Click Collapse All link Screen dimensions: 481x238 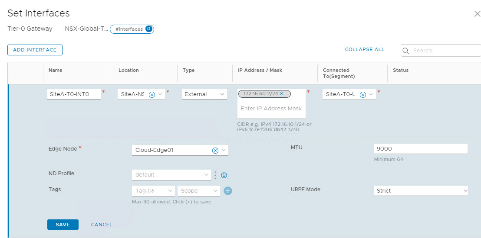pyautogui.click(x=364, y=49)
